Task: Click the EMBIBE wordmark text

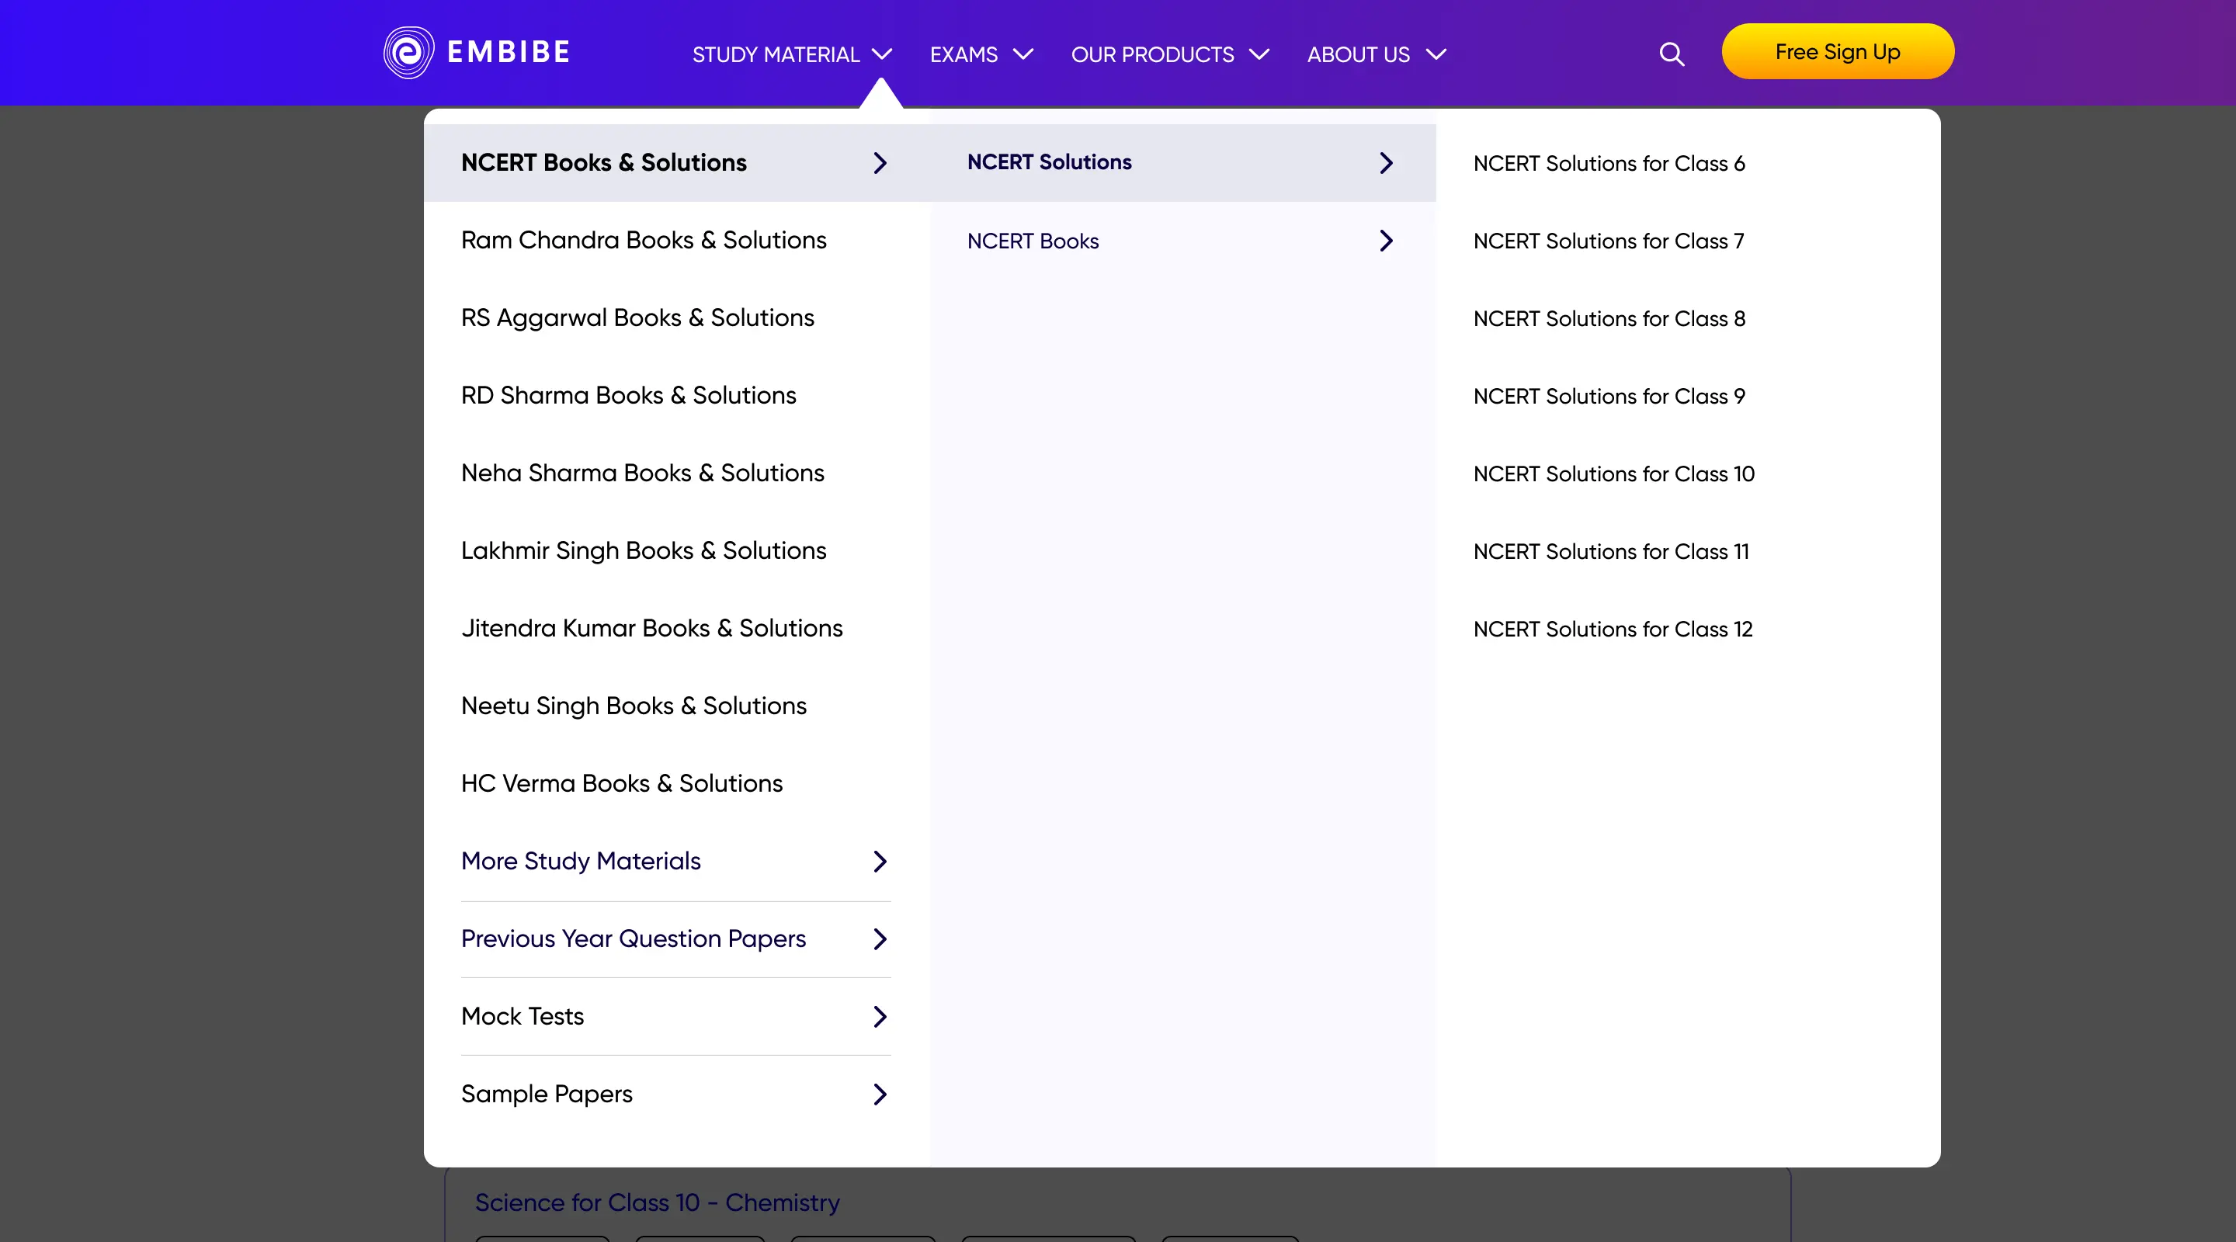Action: click(x=509, y=52)
